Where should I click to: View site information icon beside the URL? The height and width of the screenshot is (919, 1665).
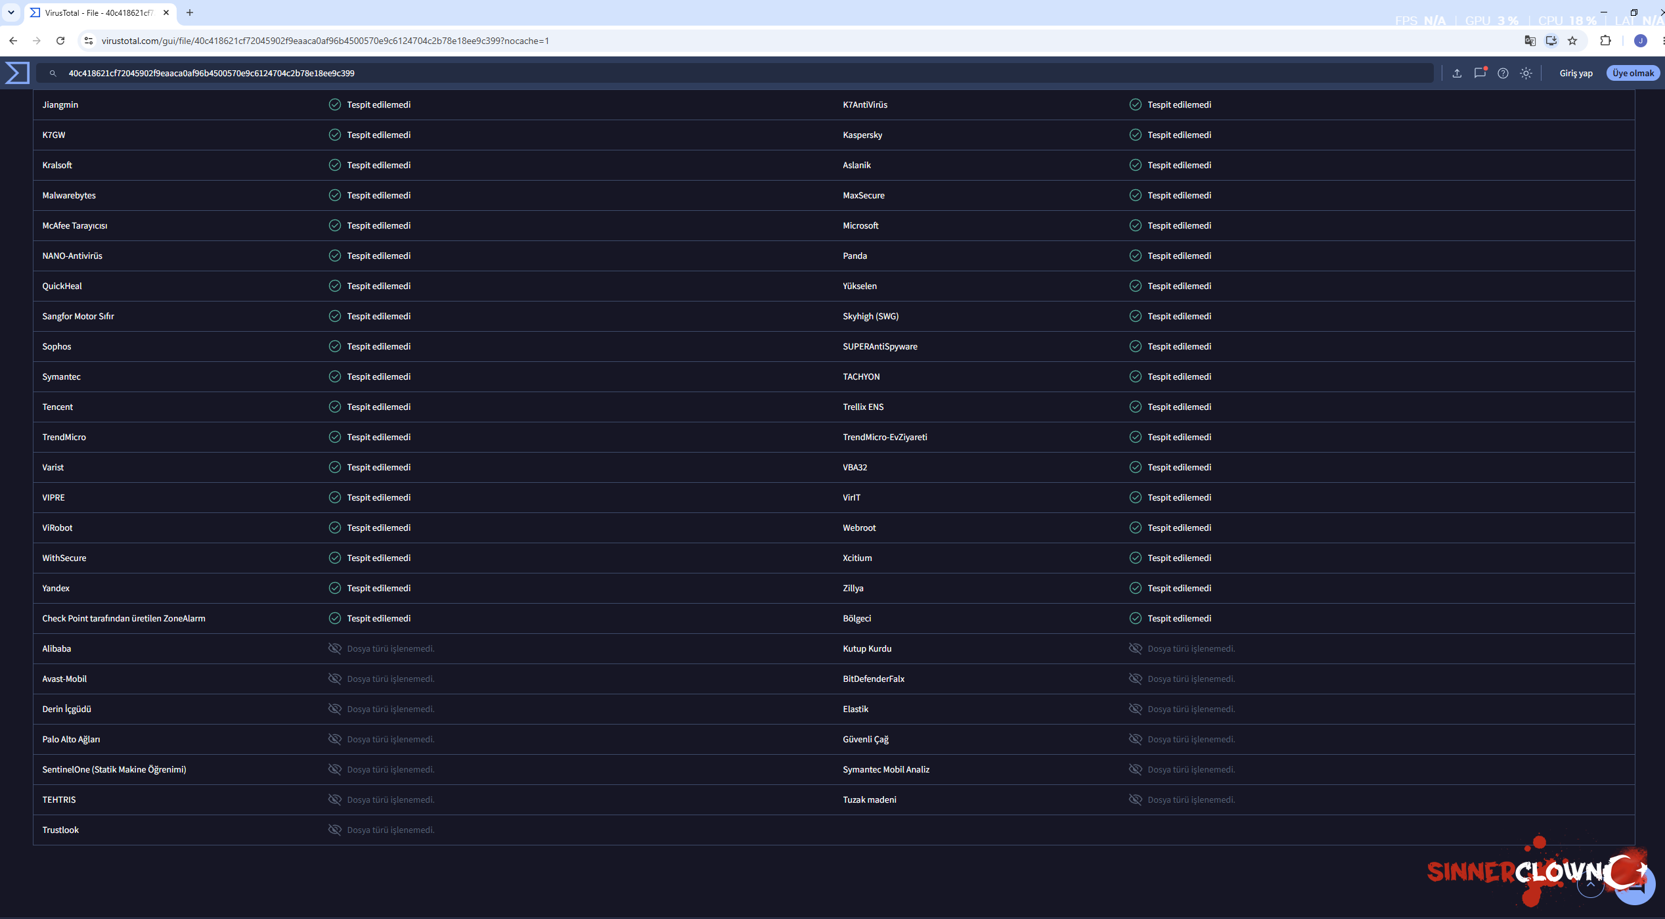[x=89, y=41]
